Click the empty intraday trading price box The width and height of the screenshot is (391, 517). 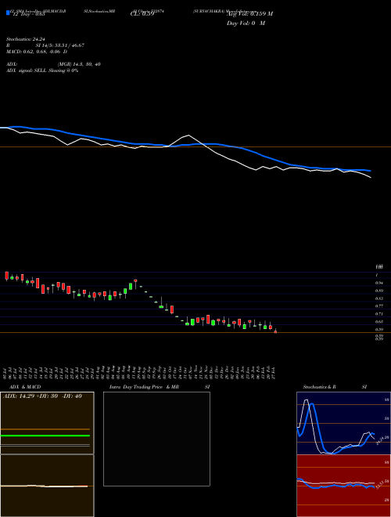156,439
